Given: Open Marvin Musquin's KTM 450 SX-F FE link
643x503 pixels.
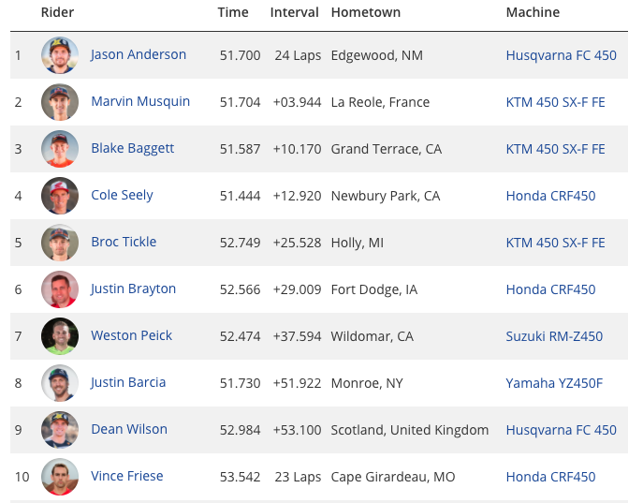Looking at the screenshot, I should (x=555, y=102).
